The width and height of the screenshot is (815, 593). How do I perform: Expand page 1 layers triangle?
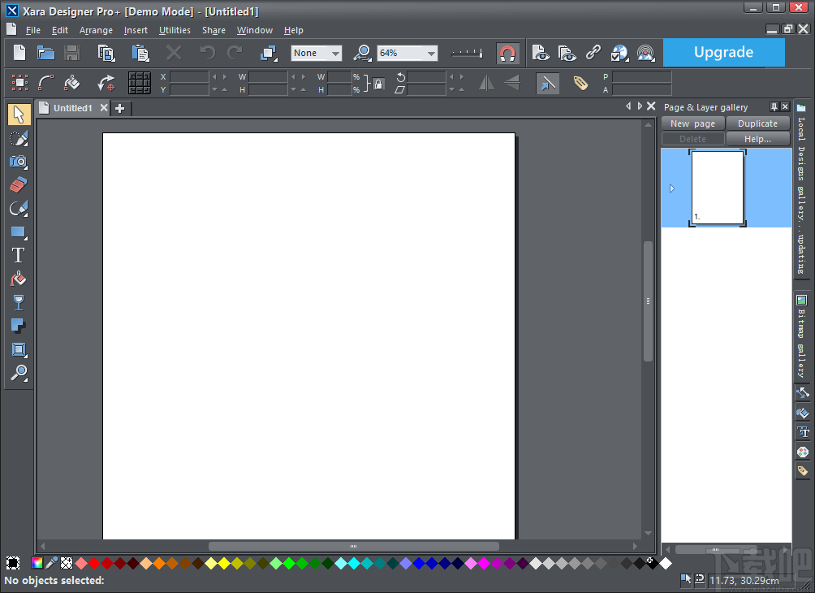pos(672,188)
